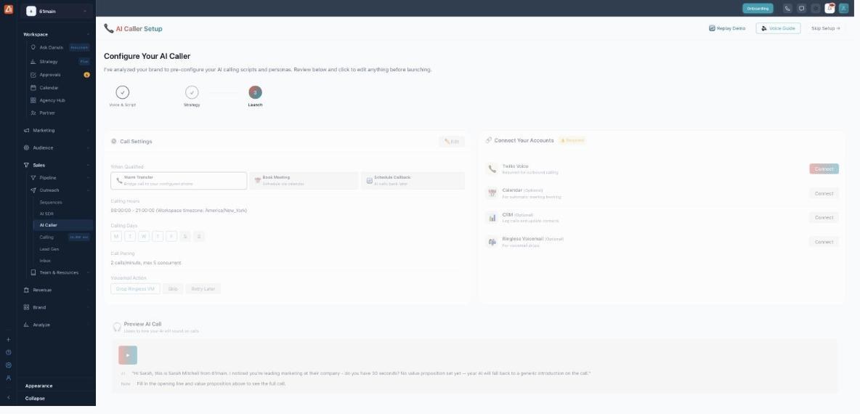The width and height of the screenshot is (860, 414).
Task: Click Skip Setup
Action: coord(825,28)
